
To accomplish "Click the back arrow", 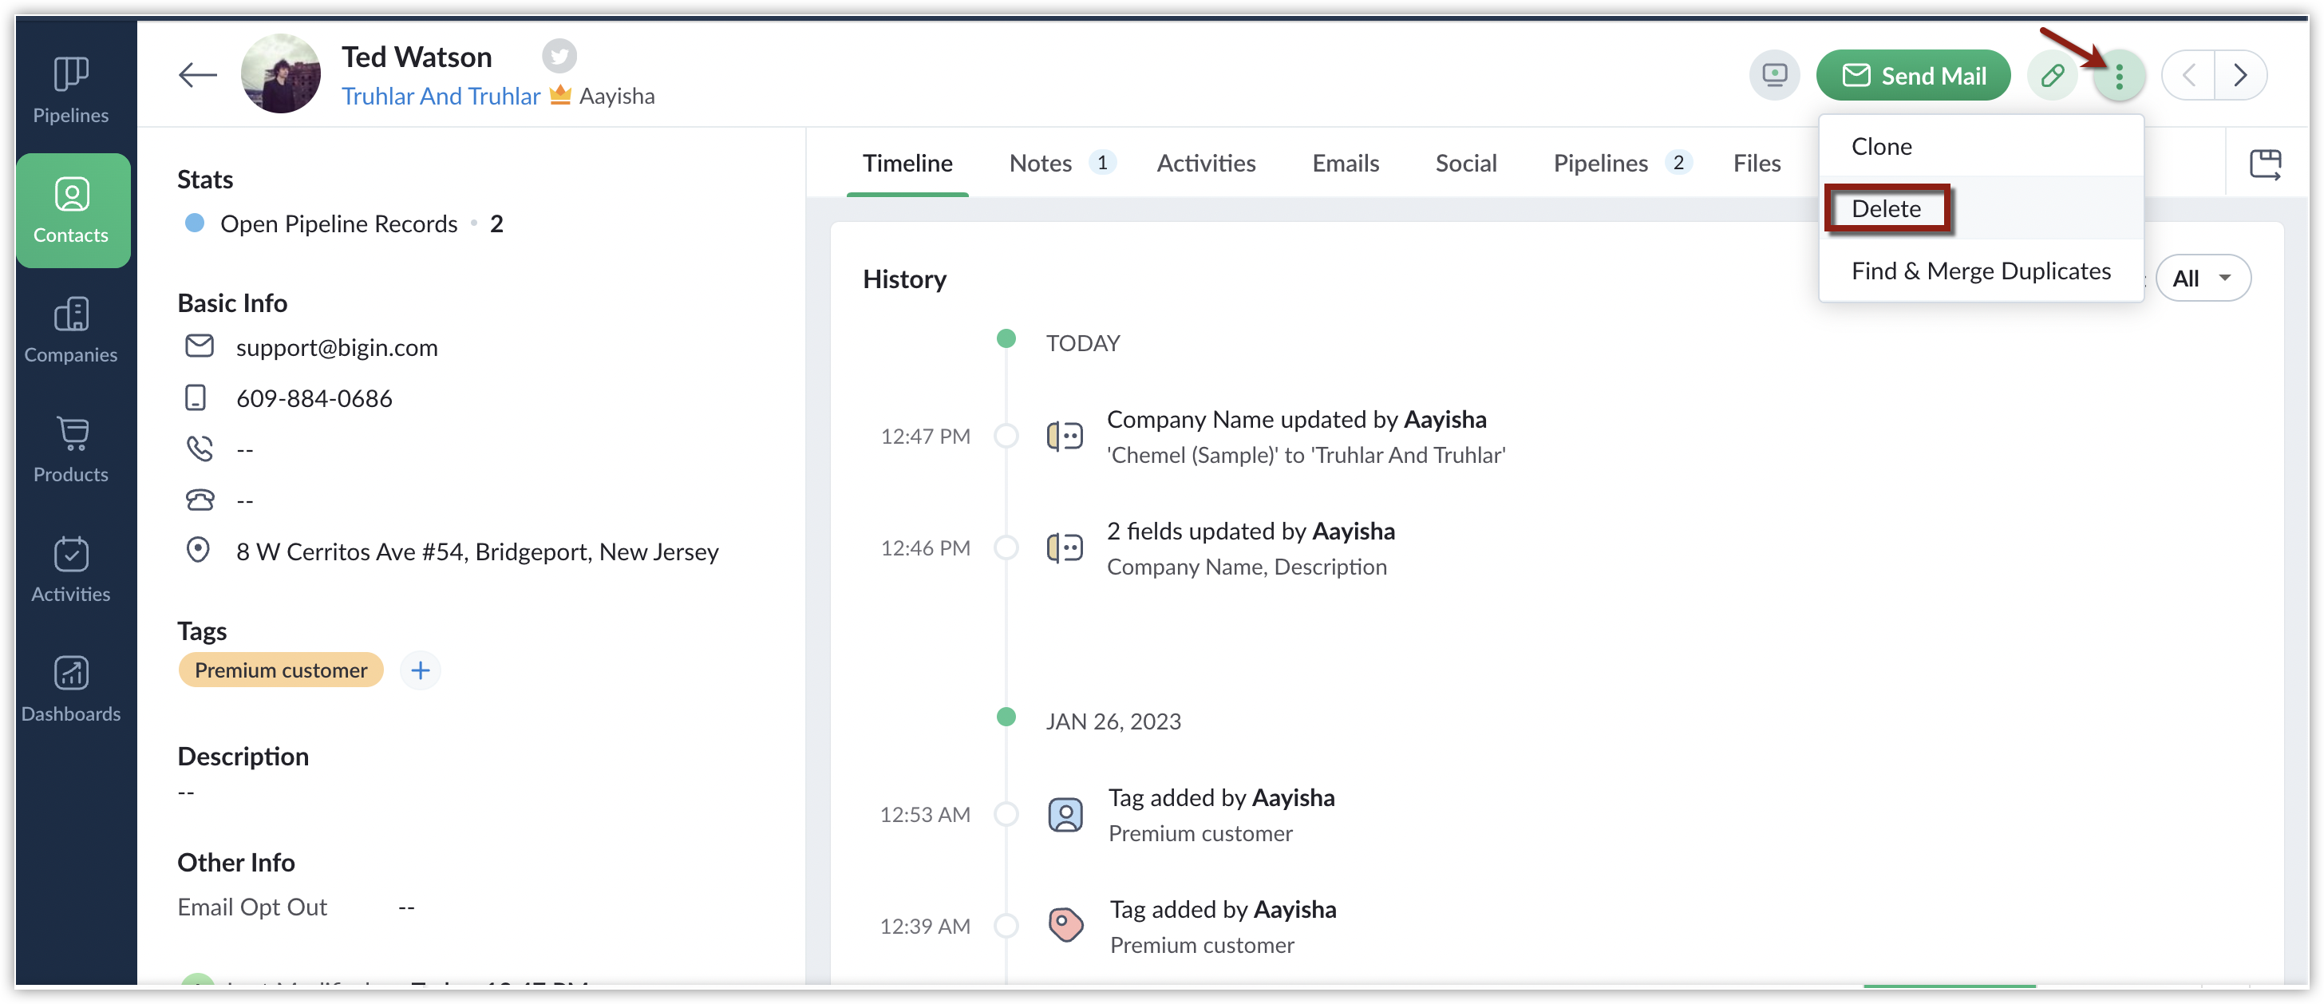I will (198, 75).
